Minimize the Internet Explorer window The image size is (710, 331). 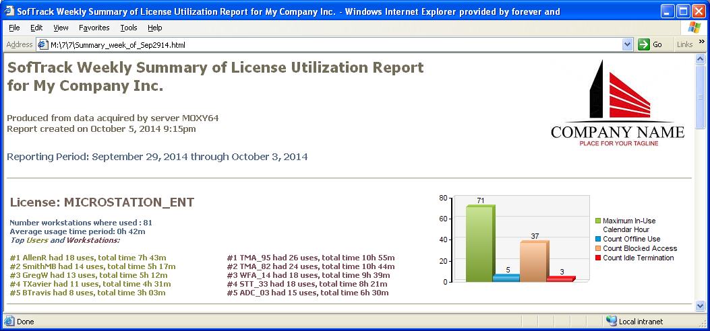(x=668, y=11)
